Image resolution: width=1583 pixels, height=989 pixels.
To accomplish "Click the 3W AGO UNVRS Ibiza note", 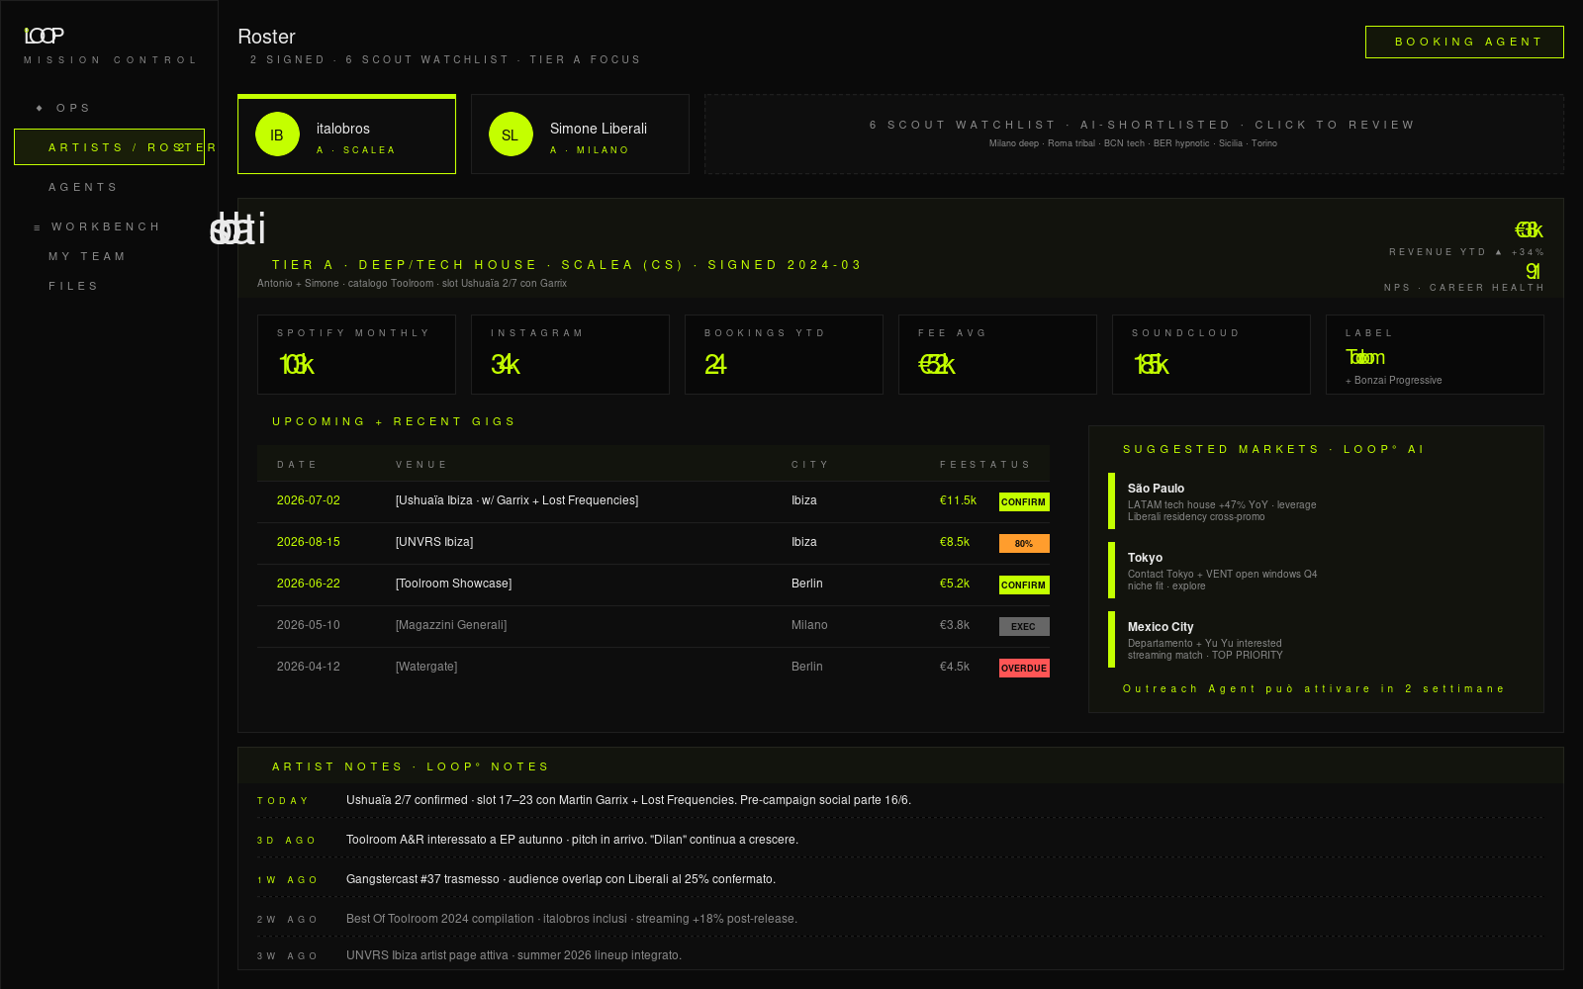I will (x=900, y=955).
